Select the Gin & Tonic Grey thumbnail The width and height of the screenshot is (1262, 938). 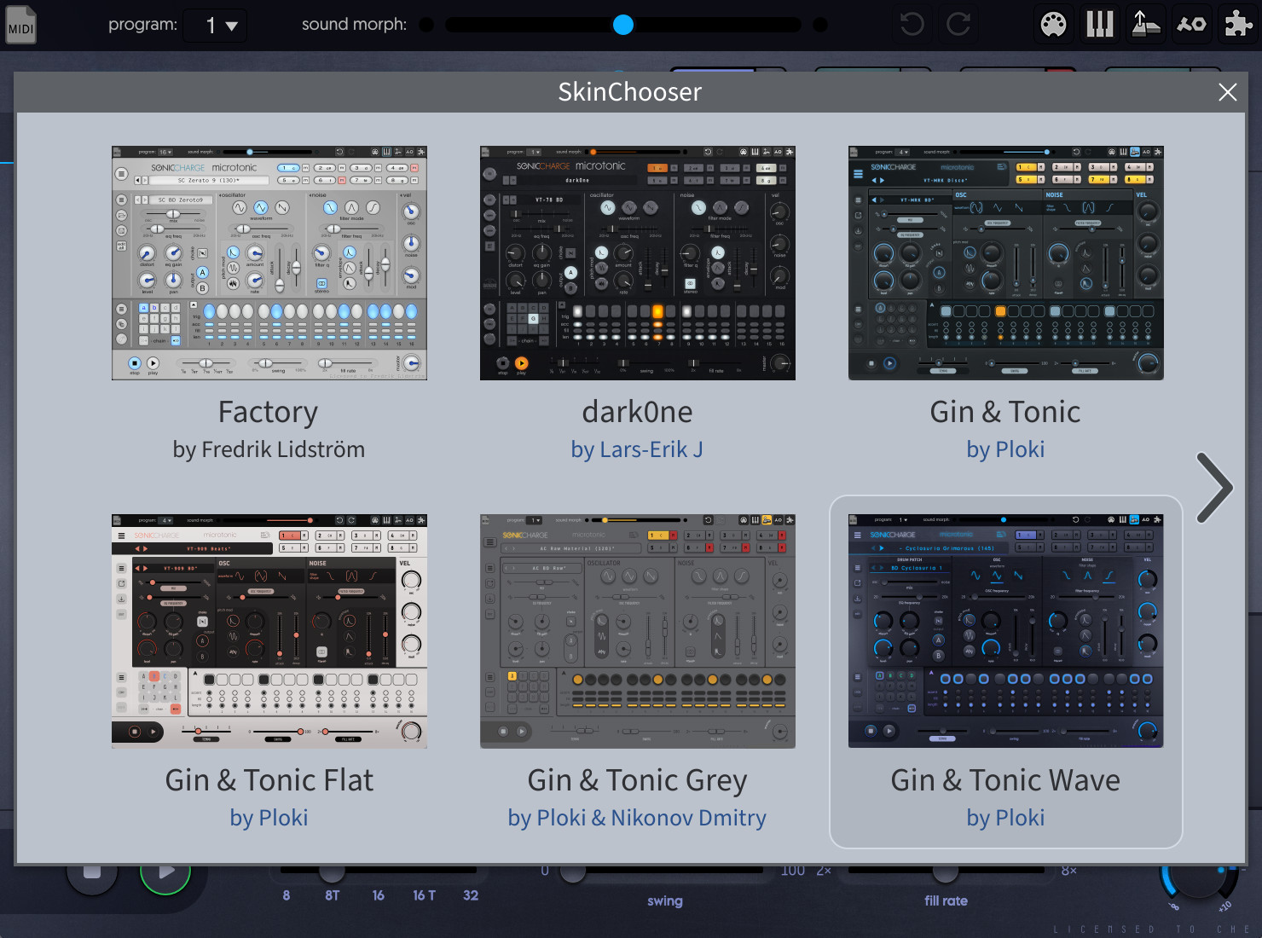[x=638, y=631]
